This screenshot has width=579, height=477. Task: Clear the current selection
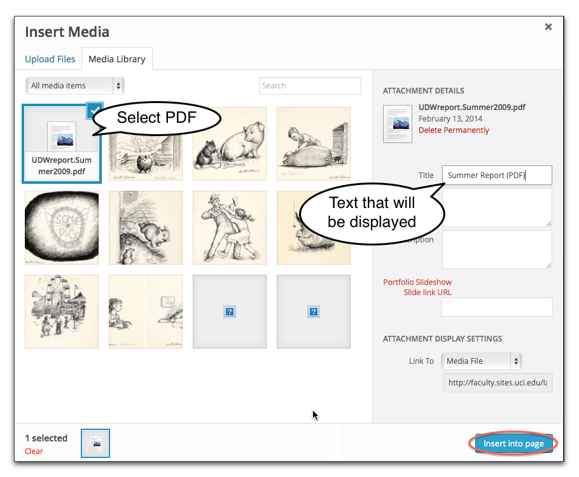(x=34, y=451)
